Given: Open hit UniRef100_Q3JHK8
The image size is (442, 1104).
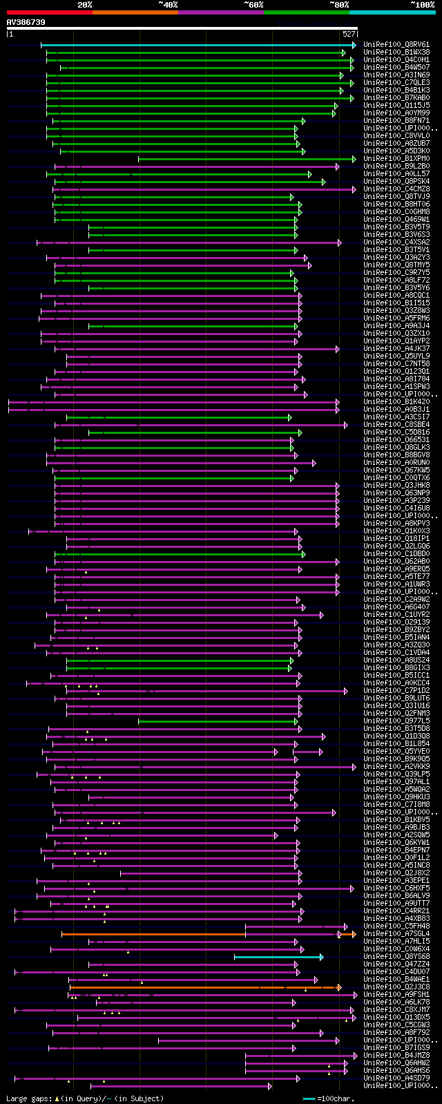Looking at the screenshot, I should (x=396, y=486).
